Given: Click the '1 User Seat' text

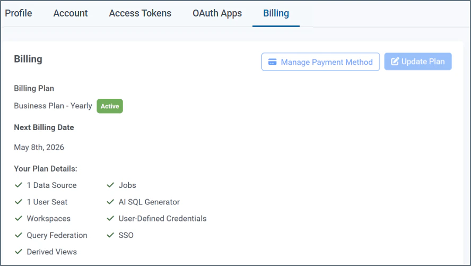Looking at the screenshot, I should 47,202.
